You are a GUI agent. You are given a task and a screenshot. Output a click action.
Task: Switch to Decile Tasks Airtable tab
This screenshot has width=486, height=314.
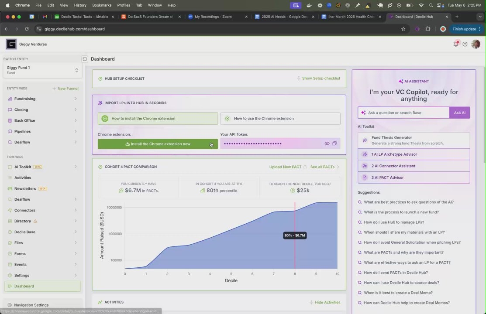[84, 17]
